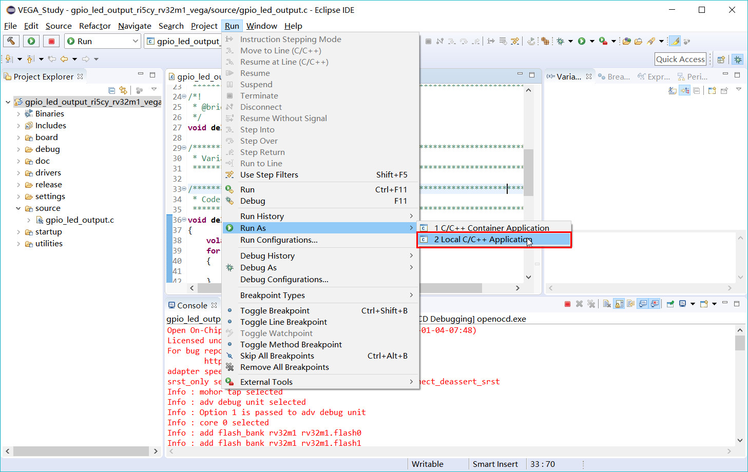
Task: Switch to the Debug perspective button
Action: (x=738, y=60)
